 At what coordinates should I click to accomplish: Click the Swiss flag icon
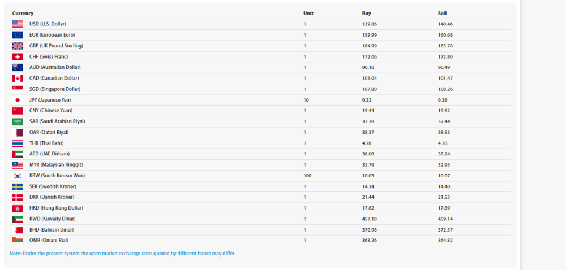pyautogui.click(x=18, y=56)
